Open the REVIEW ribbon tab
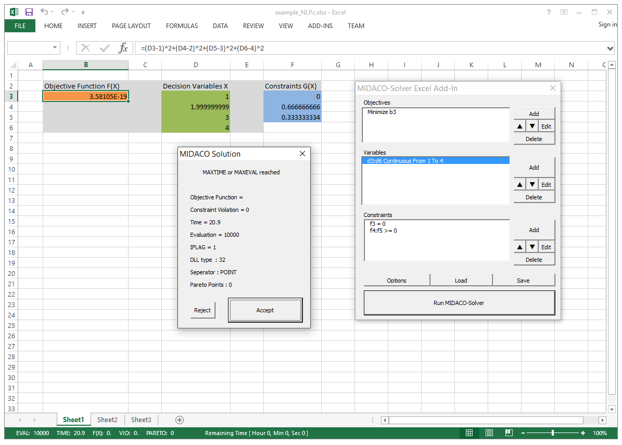 click(253, 26)
